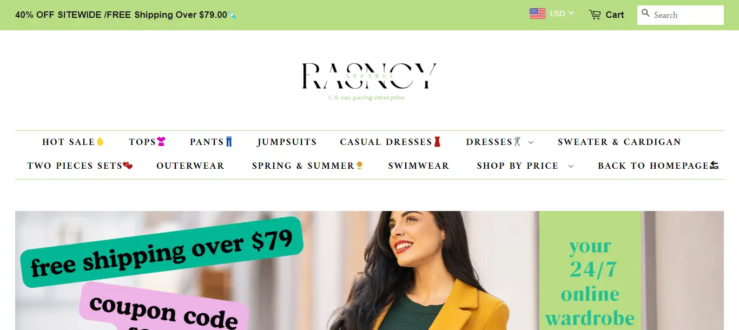
Task: Open the Jumpsuits category
Action: coord(287,142)
